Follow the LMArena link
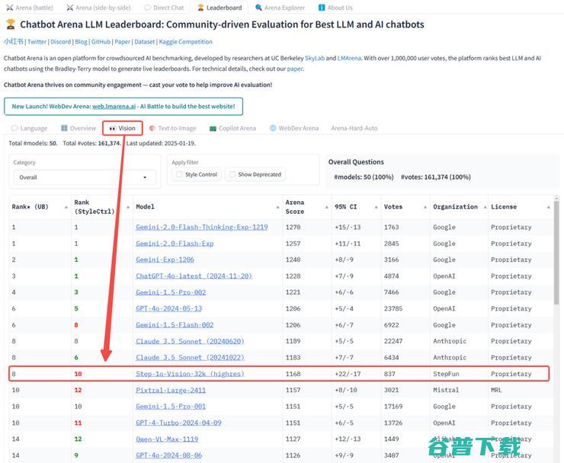Image resolution: width=564 pixels, height=463 pixels. pyautogui.click(x=349, y=58)
